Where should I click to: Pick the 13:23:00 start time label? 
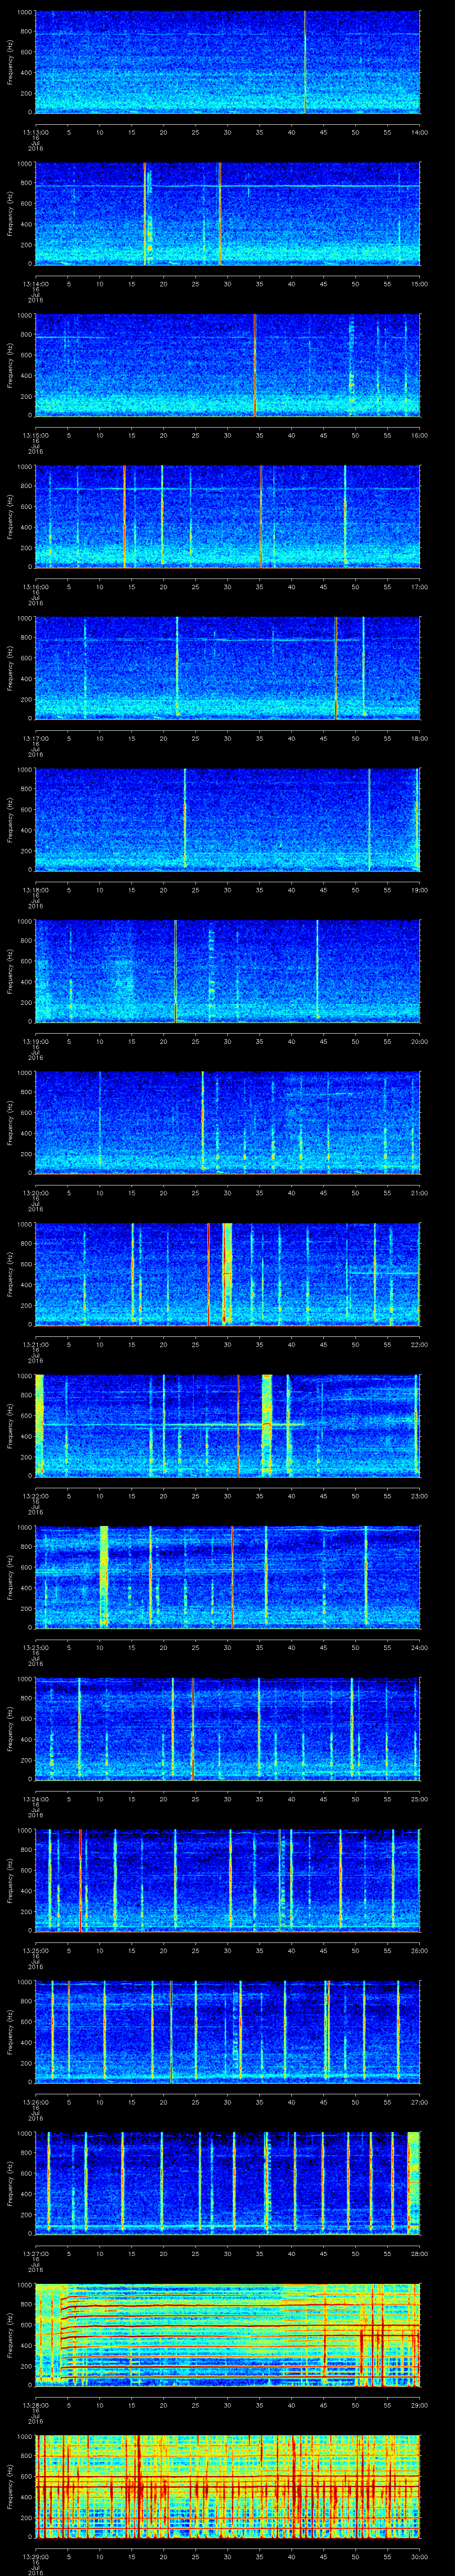click(36, 1647)
